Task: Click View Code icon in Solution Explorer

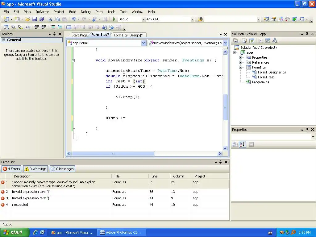Action: pos(260,41)
